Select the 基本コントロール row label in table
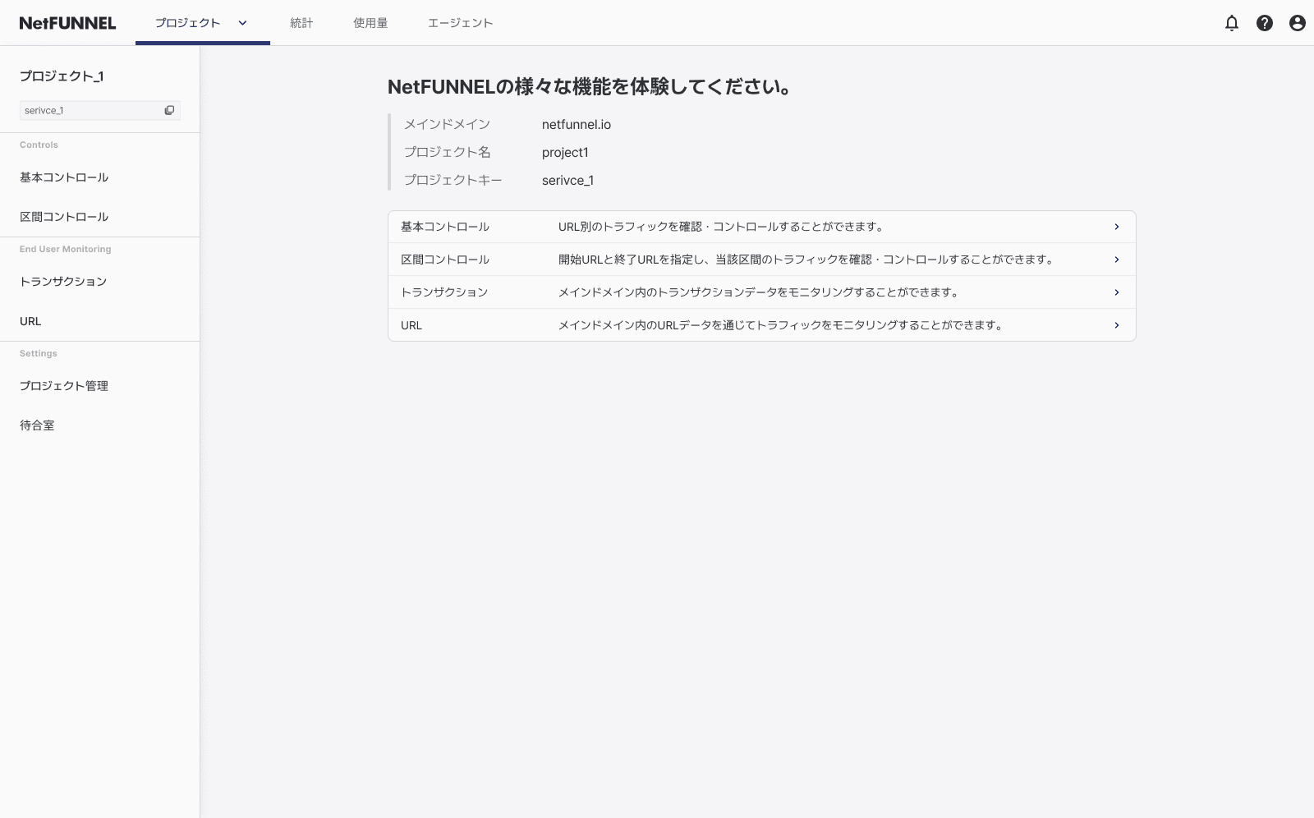This screenshot has height=818, width=1314. pos(445,227)
